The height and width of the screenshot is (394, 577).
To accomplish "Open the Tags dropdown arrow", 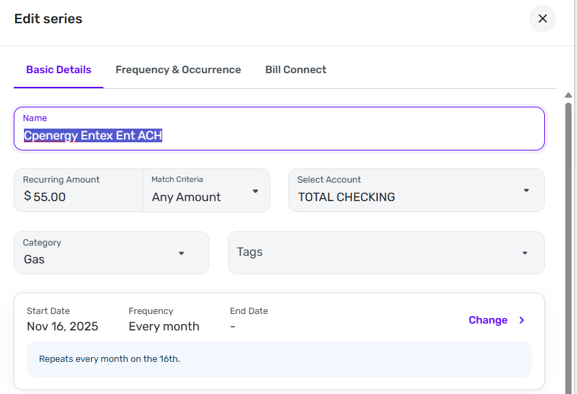I will pos(525,253).
